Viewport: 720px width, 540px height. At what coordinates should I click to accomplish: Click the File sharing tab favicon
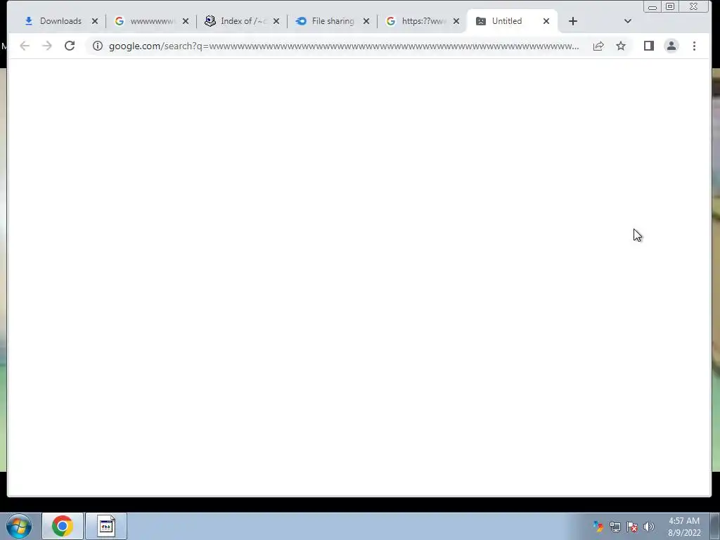click(301, 21)
